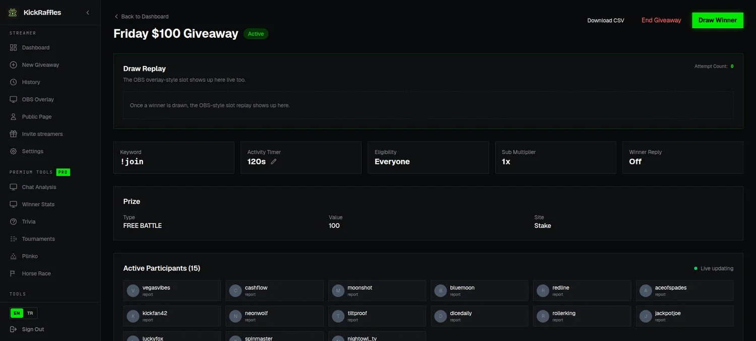The image size is (756, 341).
Task: Click the KickRaffles logo icon
Action: pos(13,13)
